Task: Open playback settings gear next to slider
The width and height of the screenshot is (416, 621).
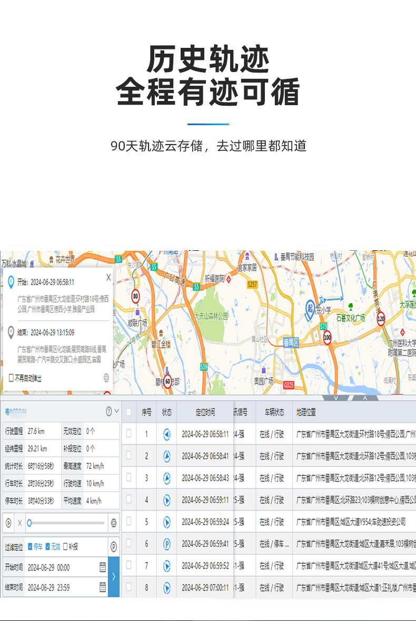Action: coord(113,523)
